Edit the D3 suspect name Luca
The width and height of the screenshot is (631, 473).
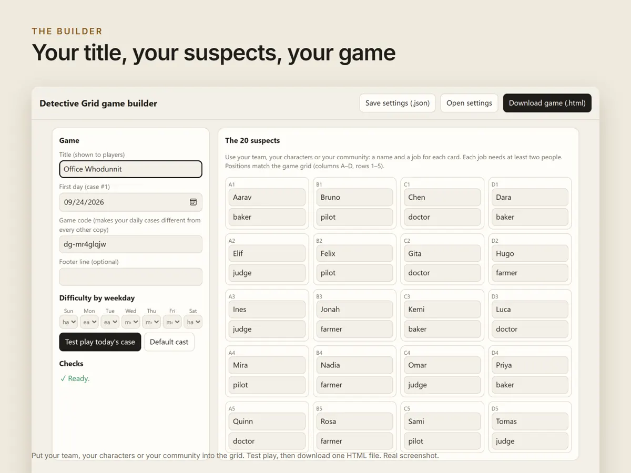[530, 309]
